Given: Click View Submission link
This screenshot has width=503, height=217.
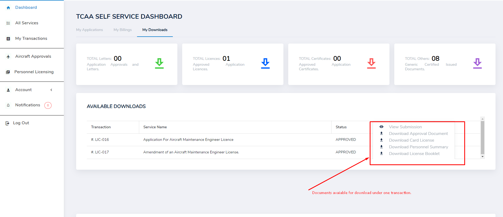Looking at the screenshot, I should 405,127.
